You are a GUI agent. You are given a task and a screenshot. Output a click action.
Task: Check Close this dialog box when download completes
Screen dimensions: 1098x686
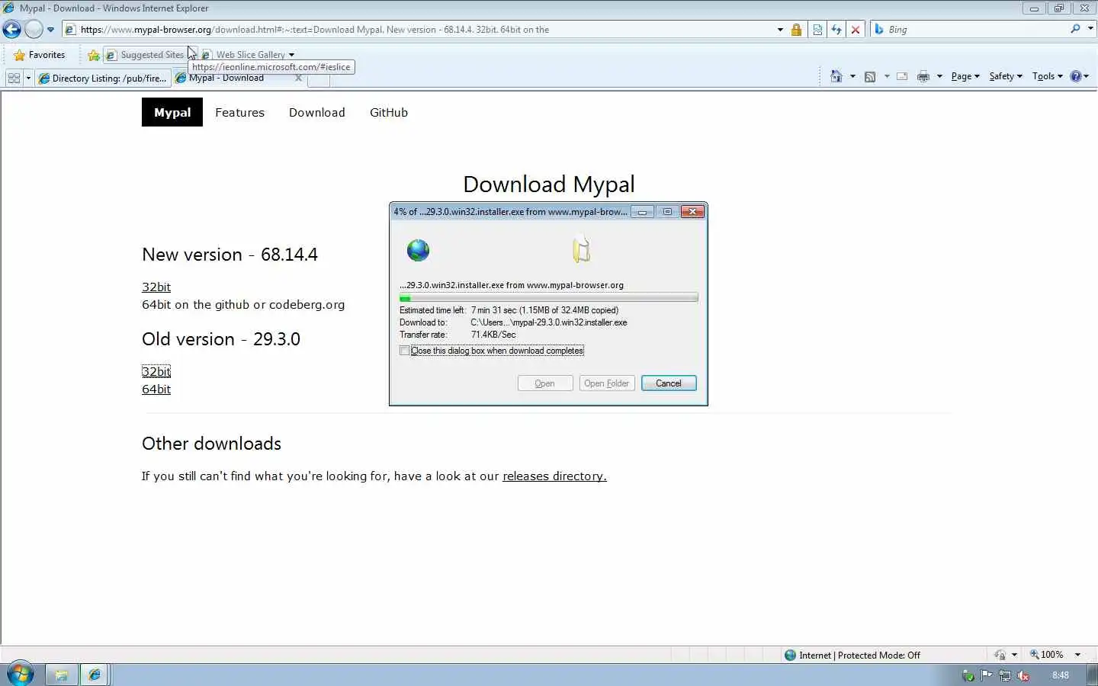click(404, 351)
